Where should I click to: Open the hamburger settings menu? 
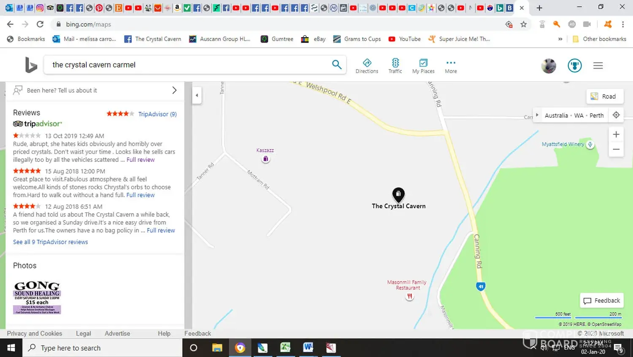(x=598, y=66)
